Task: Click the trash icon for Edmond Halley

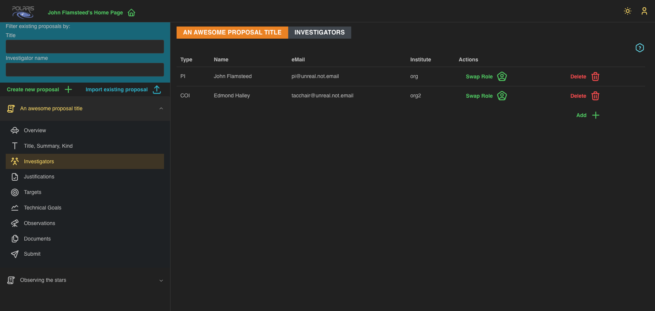Action: tap(595, 96)
